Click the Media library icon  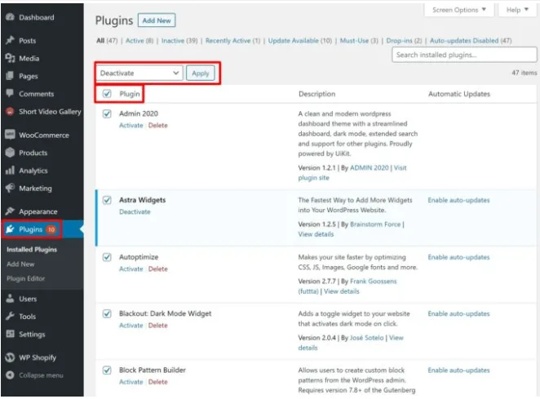pos(9,58)
